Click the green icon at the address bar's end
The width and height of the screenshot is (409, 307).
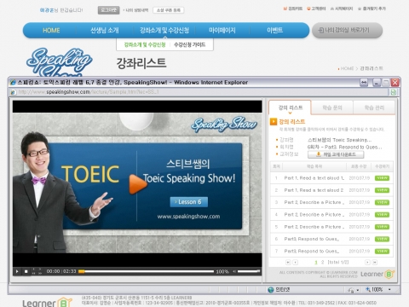pos(394,92)
